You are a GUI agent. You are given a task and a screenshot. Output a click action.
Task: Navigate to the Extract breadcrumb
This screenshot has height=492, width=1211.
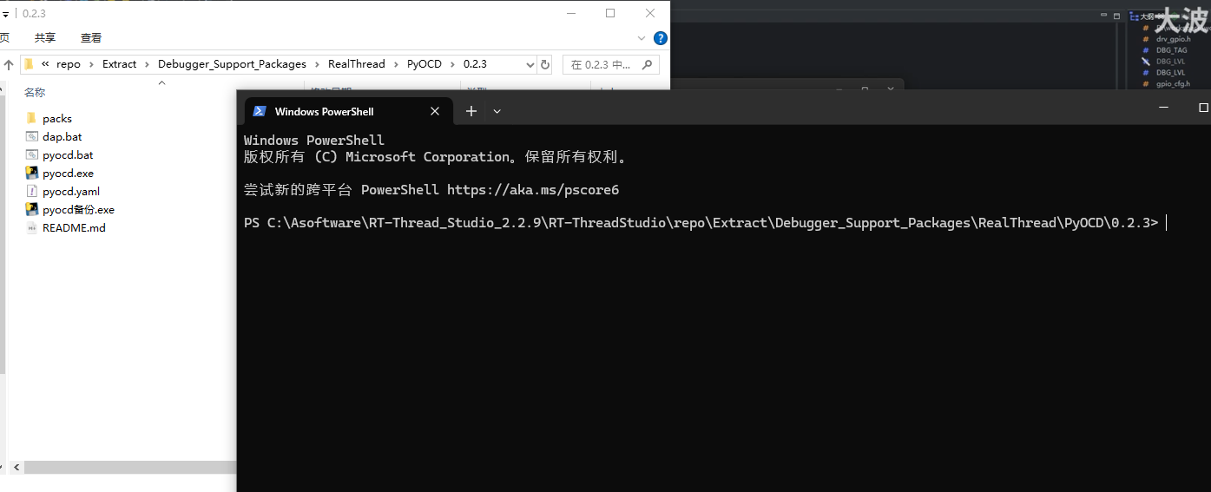tap(119, 64)
